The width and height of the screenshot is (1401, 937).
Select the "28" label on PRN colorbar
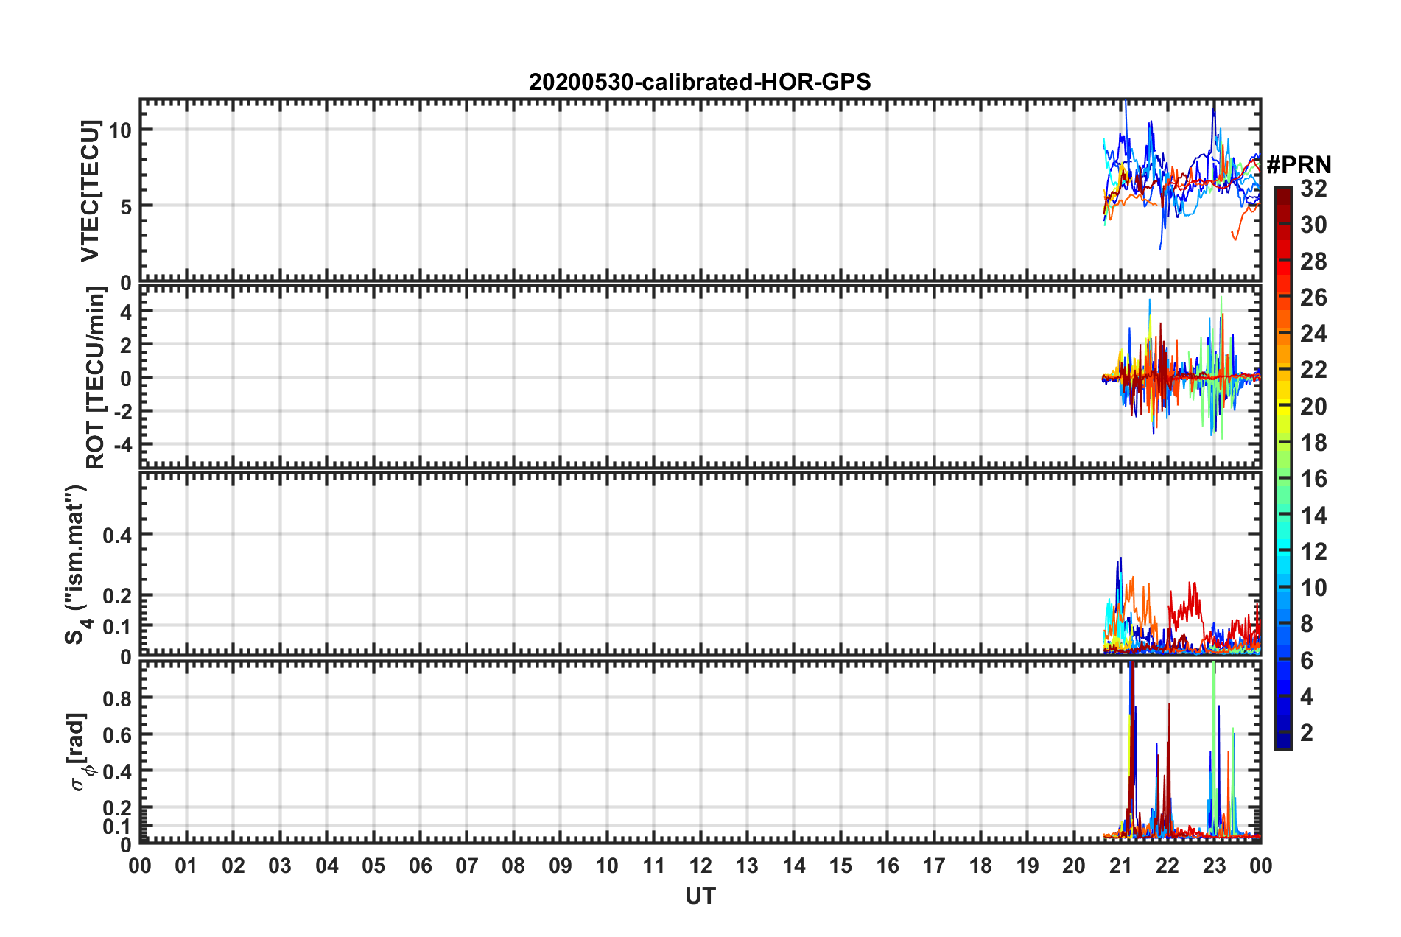click(1313, 262)
